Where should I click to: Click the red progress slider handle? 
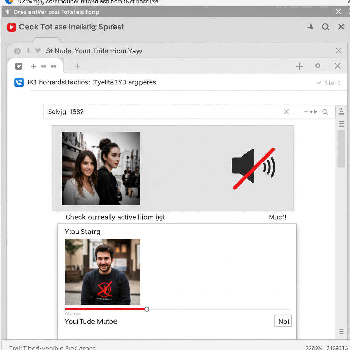point(147,309)
